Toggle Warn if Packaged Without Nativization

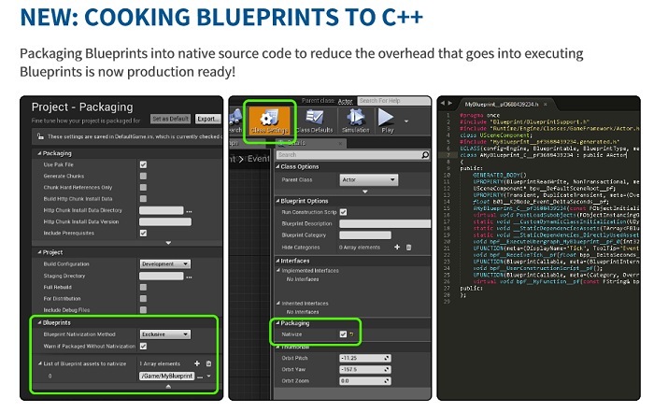tap(143, 346)
